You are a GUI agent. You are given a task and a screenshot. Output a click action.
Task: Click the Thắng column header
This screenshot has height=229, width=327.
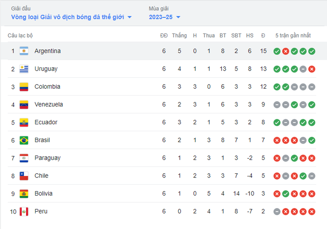click(x=179, y=36)
